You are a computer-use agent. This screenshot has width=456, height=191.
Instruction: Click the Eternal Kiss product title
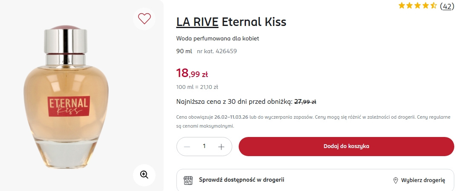[254, 22]
